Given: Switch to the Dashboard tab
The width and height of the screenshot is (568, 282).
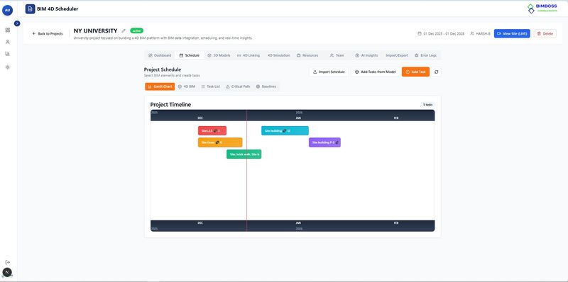Looking at the screenshot, I should (x=160, y=55).
